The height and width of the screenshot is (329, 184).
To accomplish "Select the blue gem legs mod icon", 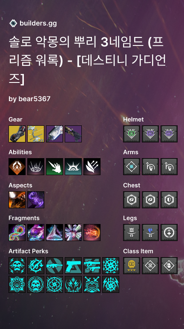I will [150, 233].
